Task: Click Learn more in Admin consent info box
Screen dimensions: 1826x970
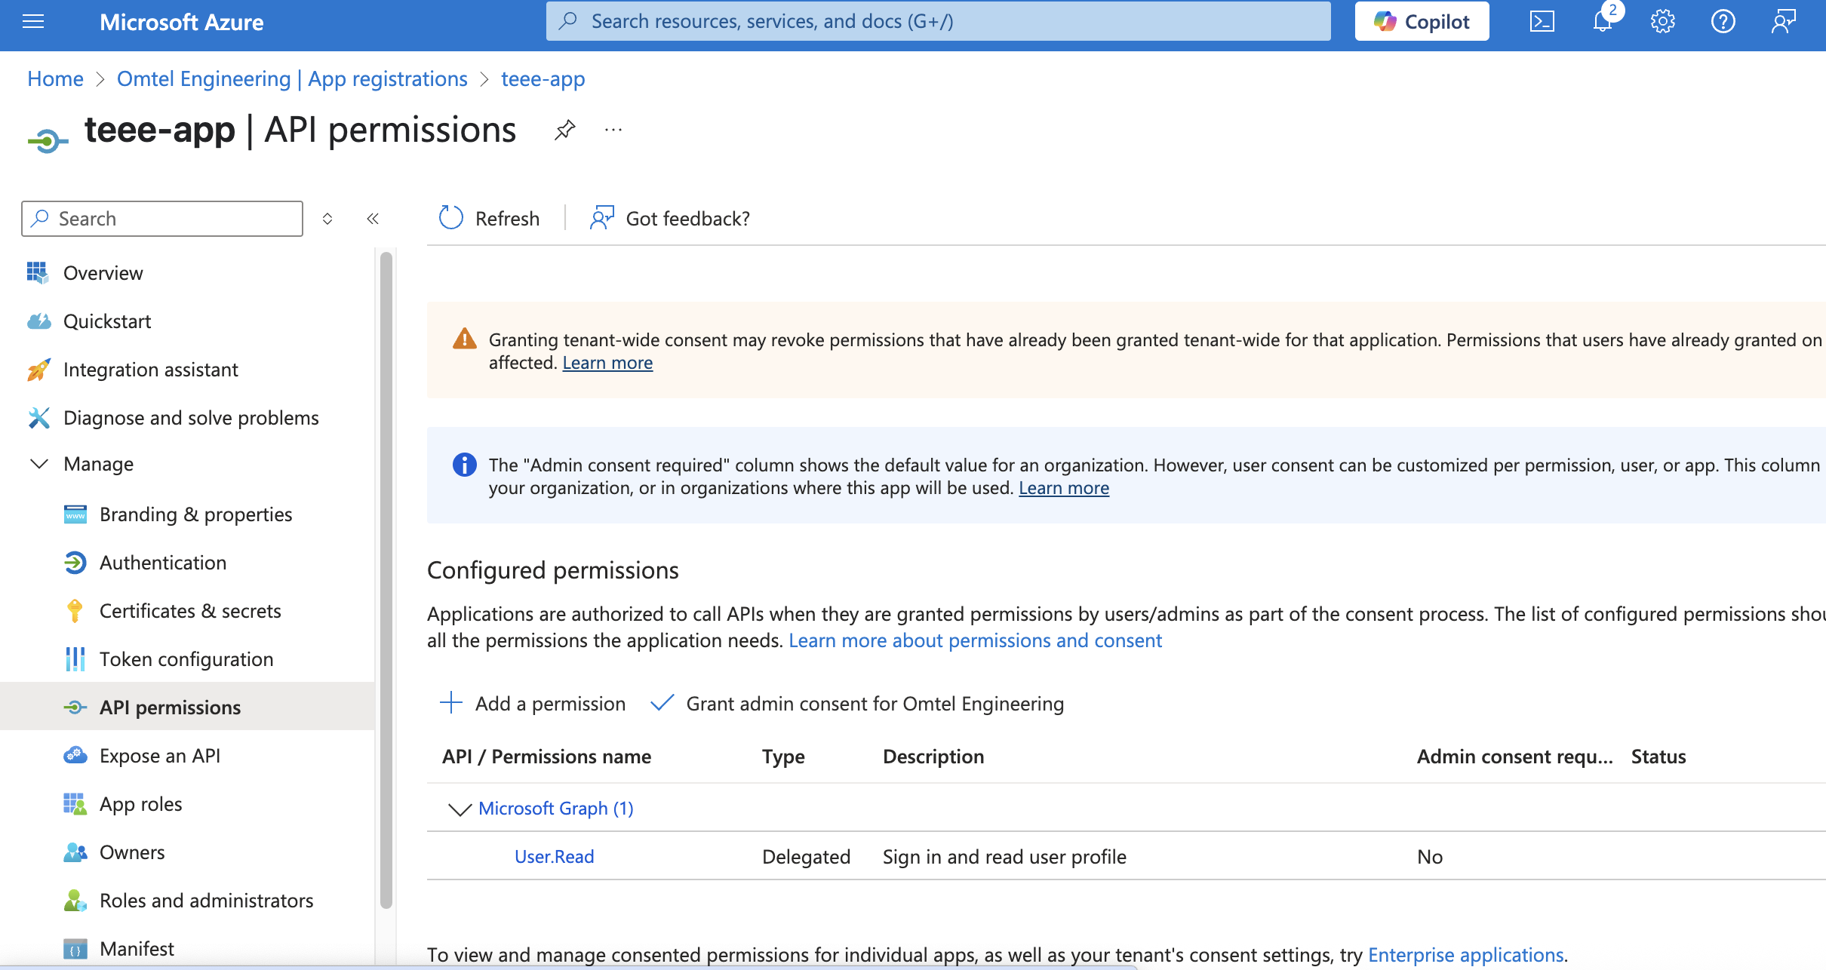Action: coord(1064,488)
